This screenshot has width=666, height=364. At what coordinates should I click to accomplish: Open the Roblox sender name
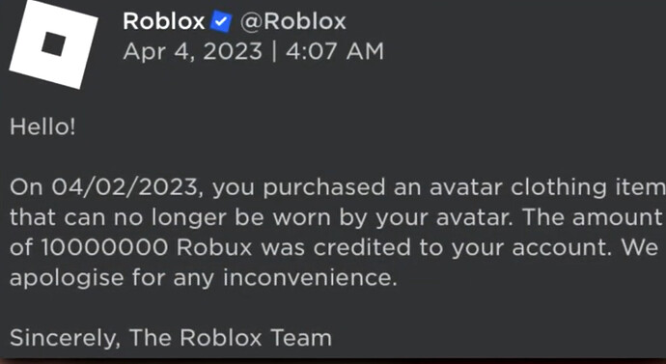164,21
